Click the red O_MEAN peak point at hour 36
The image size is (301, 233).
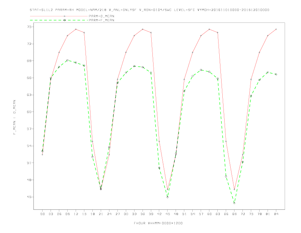pyautogui.click(x=143, y=29)
